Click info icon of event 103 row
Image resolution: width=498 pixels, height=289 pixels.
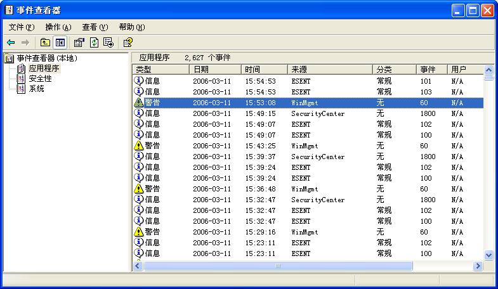pos(138,91)
